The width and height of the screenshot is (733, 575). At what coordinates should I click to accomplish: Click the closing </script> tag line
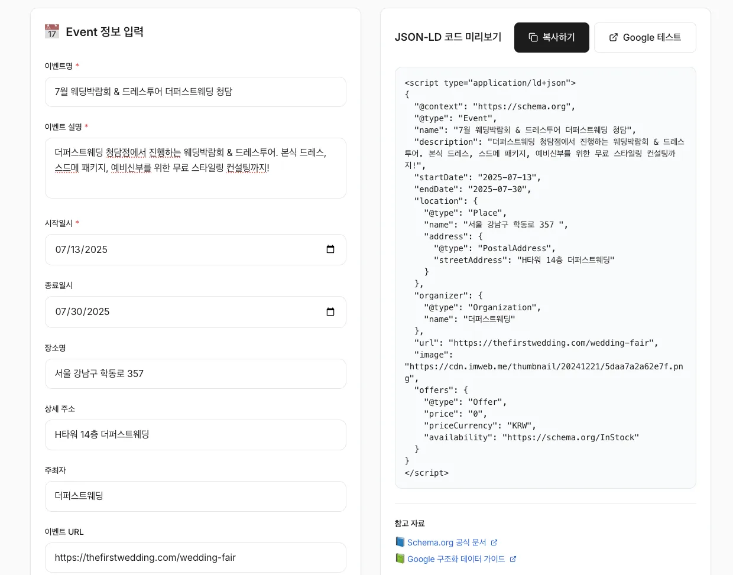pos(427,473)
